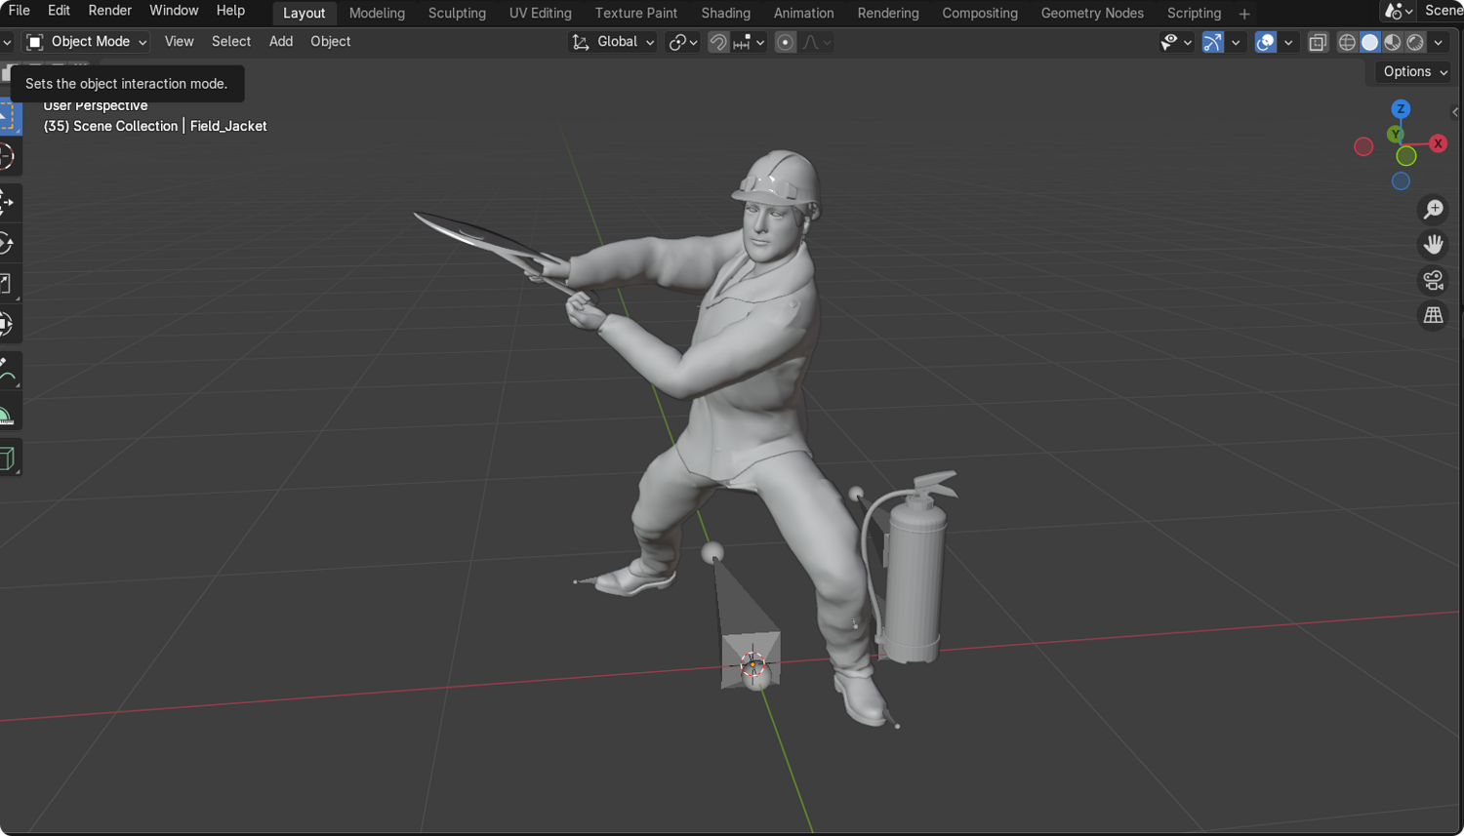Switch to the Compositing workspace tab
This screenshot has height=836, width=1464.
click(979, 13)
